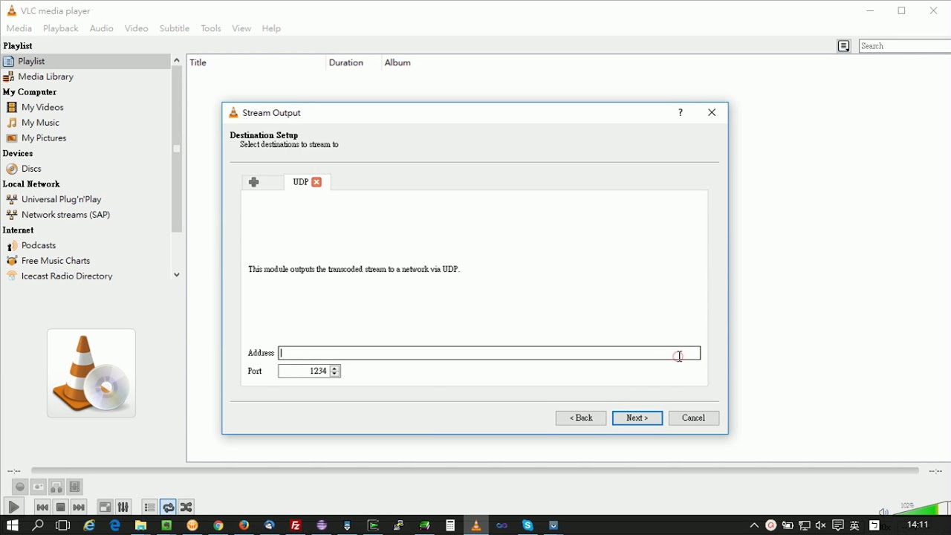Click the A-B loop button
The width and height of the screenshot is (951, 535).
click(56, 487)
